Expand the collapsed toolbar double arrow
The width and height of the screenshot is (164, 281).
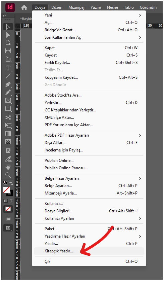pos(4,16)
